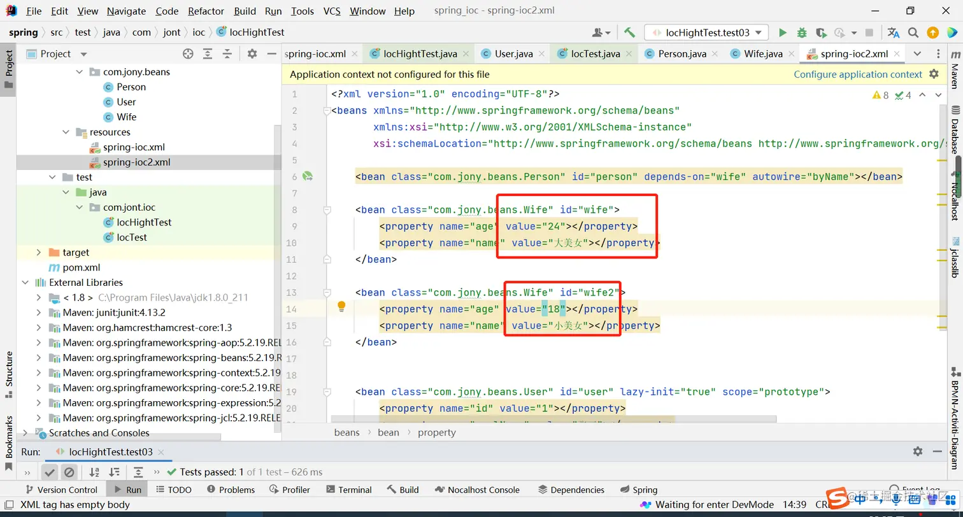Click the editor's horizontal scrollbar
The image size is (963, 517).
[553, 419]
